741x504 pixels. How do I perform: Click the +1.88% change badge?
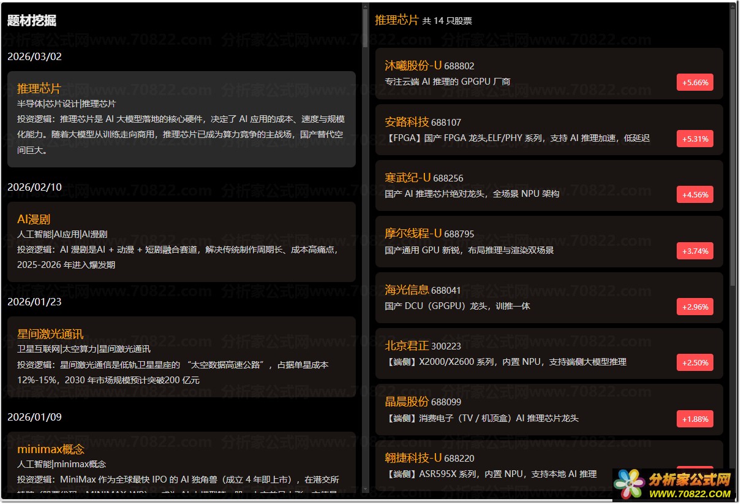[x=694, y=419]
